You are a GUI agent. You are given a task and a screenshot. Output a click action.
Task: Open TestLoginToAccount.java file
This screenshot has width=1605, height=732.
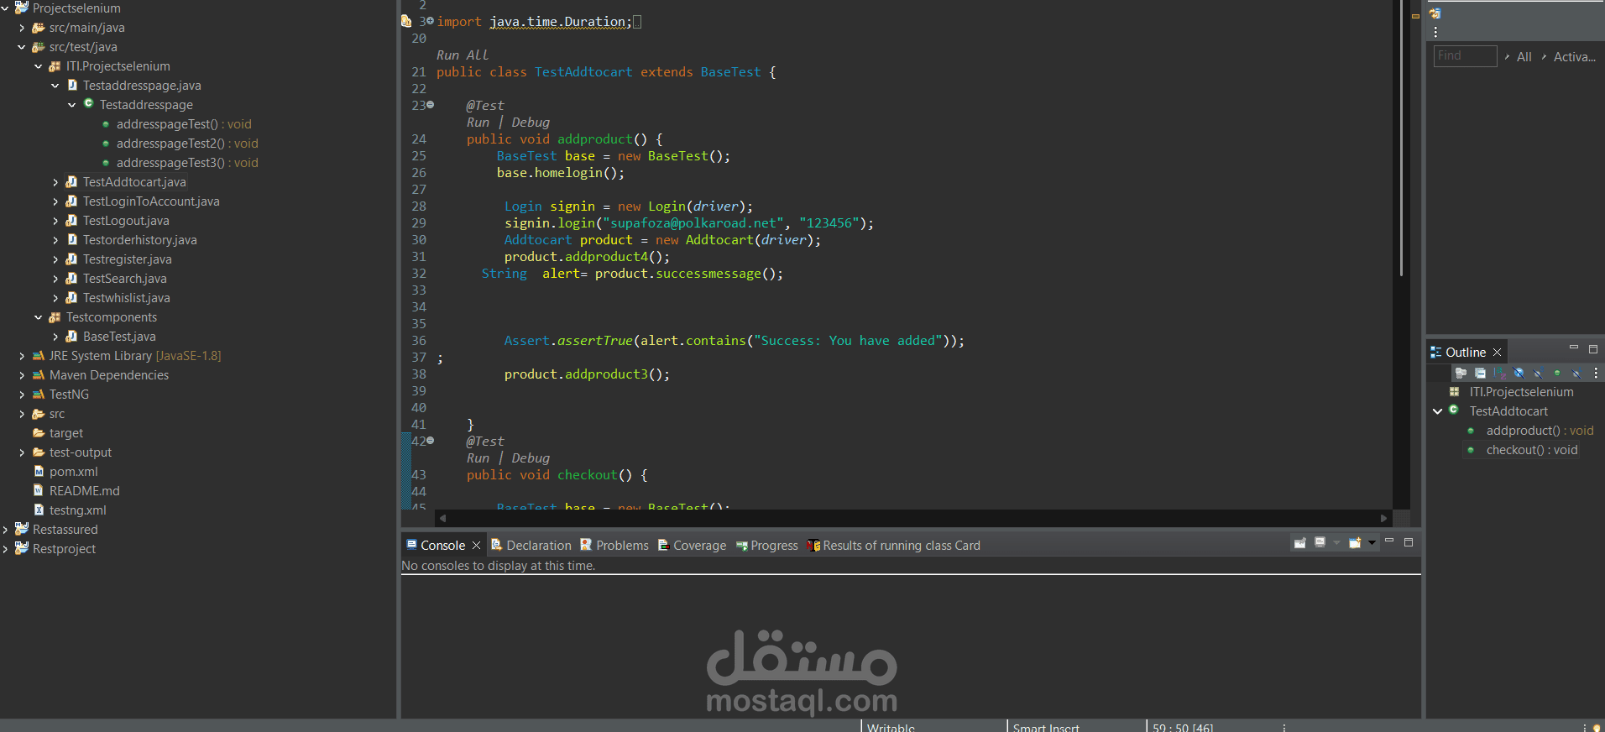tap(151, 201)
